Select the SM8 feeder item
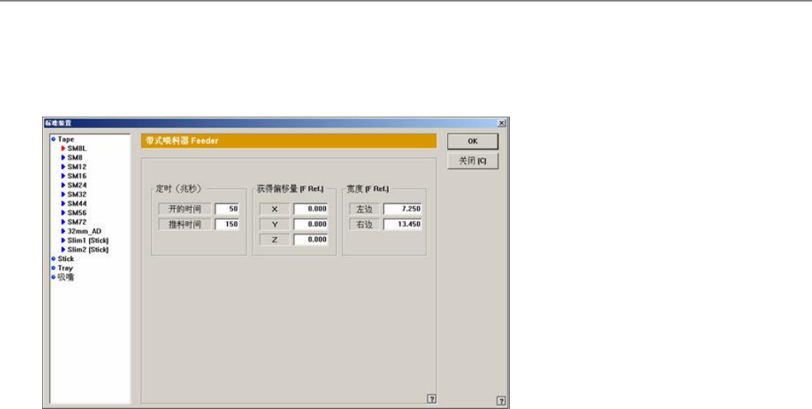The width and height of the screenshot is (812, 409). 74,157
